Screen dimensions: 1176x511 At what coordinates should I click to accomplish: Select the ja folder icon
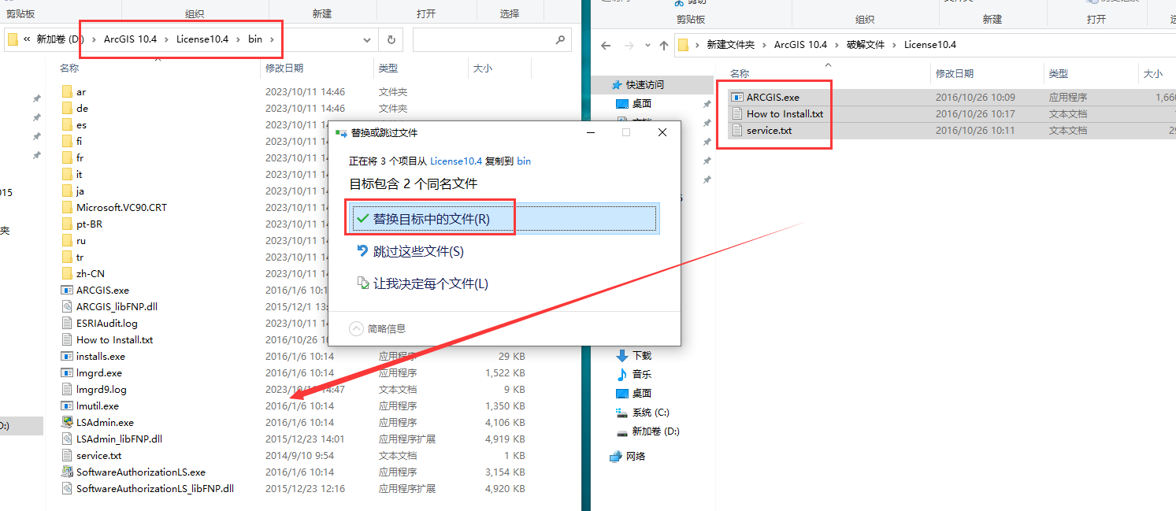(67, 191)
